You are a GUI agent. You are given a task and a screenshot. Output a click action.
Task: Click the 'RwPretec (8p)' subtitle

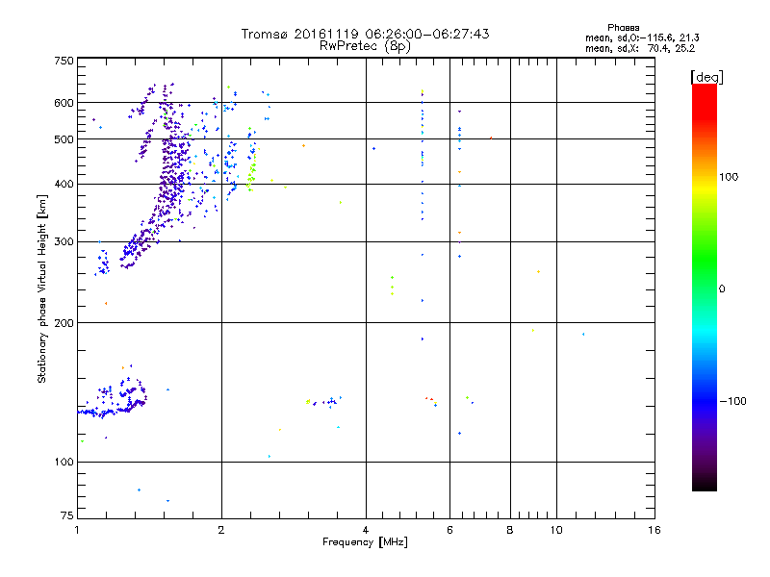pos(365,46)
